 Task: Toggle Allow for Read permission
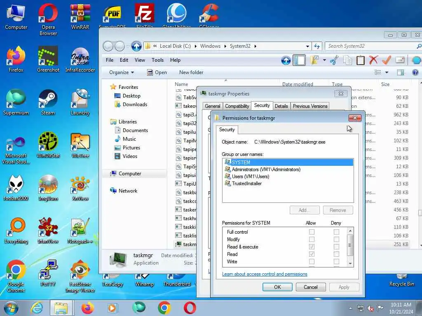click(312, 254)
